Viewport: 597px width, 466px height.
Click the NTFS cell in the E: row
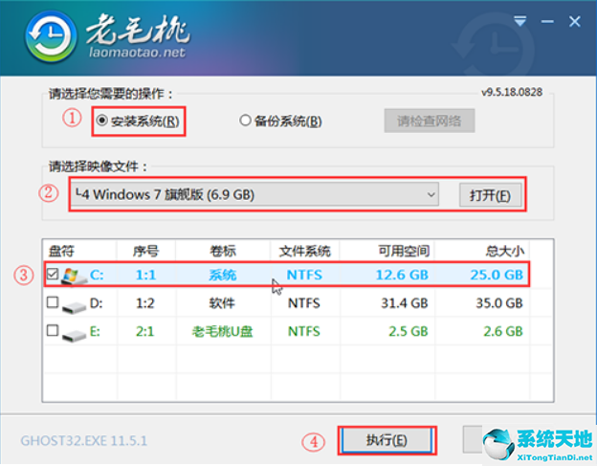[304, 332]
